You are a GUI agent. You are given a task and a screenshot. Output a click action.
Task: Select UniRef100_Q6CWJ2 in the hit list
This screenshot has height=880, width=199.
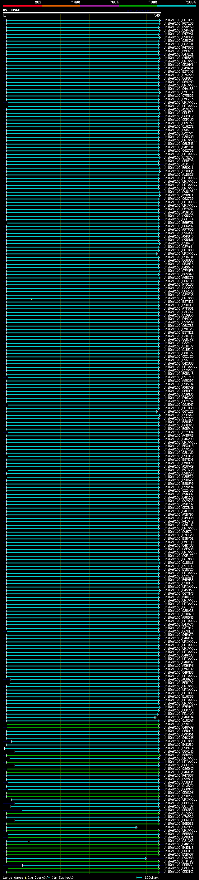[x=178, y=116]
